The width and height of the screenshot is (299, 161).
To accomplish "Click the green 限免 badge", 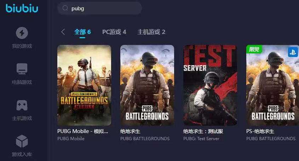I will tap(254, 49).
